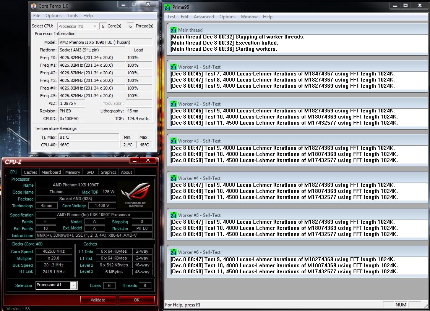Click the Max temperature value 48°C
The image size is (430, 311).
(144, 145)
